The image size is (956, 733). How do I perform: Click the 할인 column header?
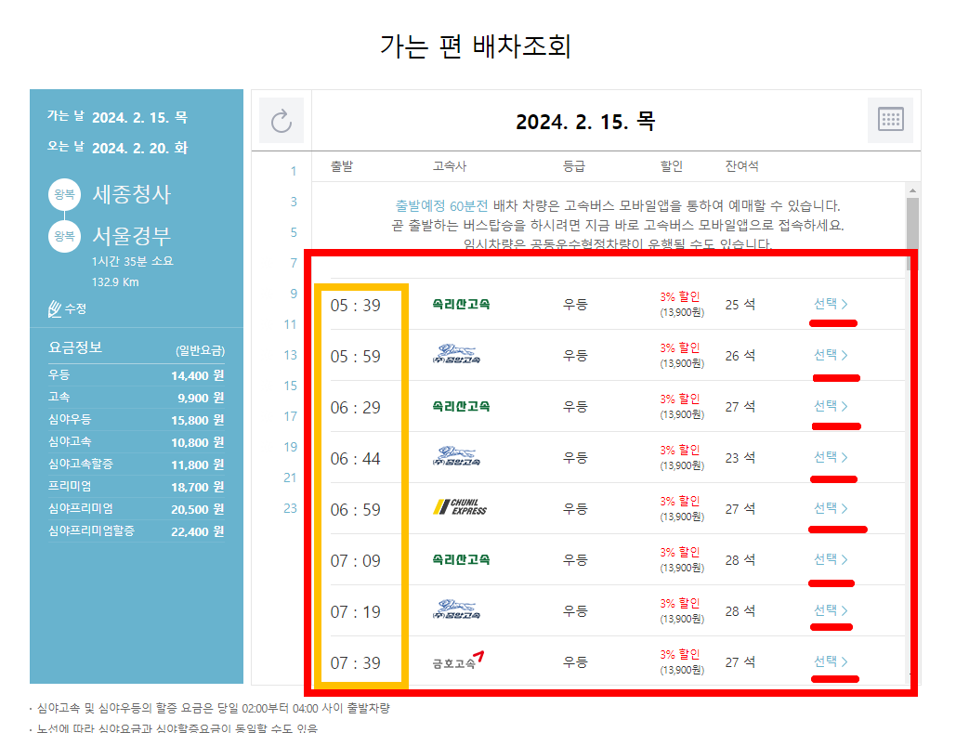click(672, 166)
